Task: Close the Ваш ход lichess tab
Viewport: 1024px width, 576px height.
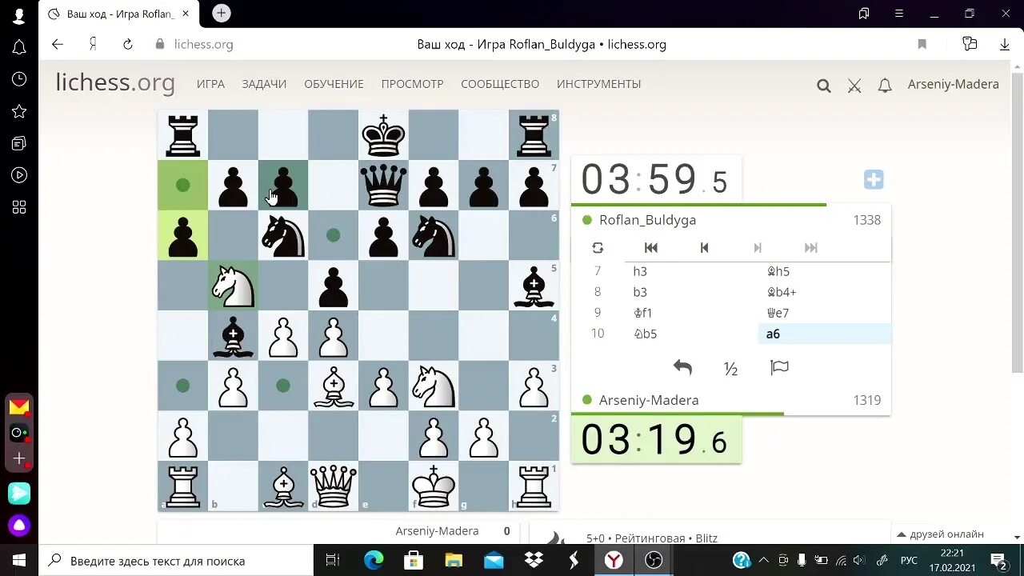Action: pyautogui.click(x=186, y=14)
